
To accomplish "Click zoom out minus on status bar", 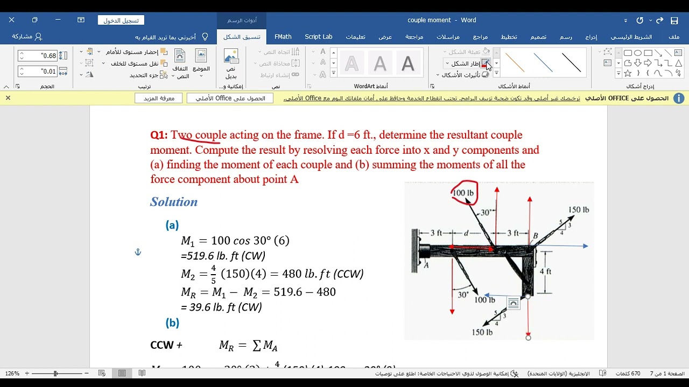I will (87, 373).
